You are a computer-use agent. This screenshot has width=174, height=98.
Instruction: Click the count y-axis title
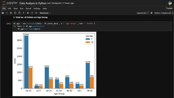(15, 61)
